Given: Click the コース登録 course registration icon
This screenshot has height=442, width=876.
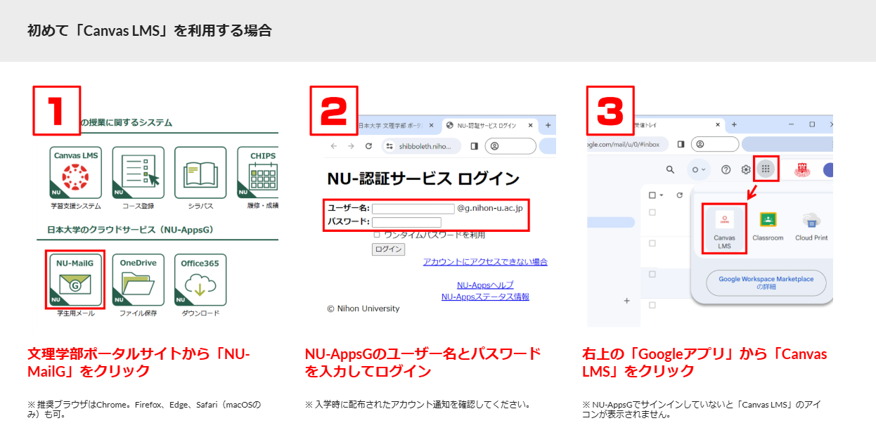Looking at the screenshot, I should pos(138,172).
